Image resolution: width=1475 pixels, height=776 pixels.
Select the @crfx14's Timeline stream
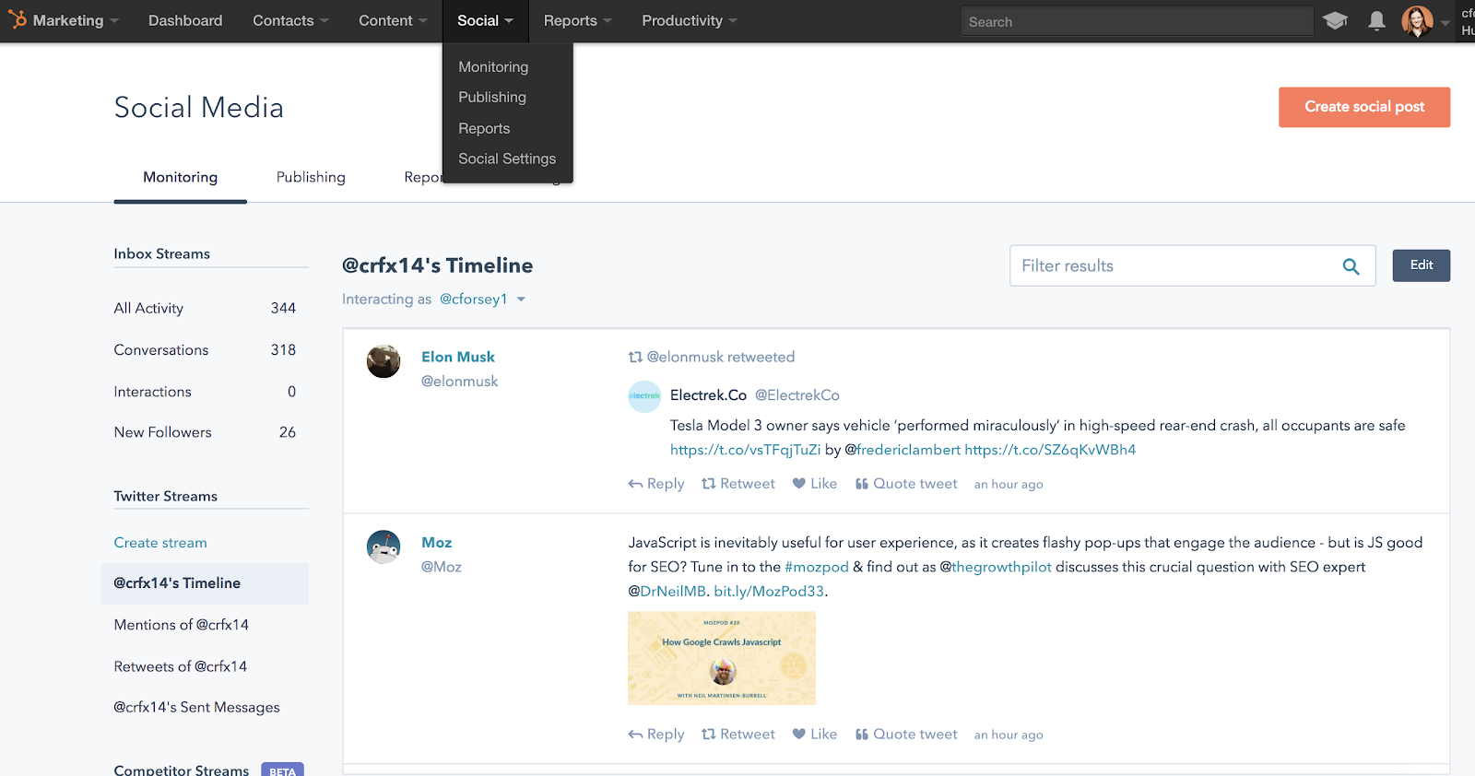pos(205,583)
